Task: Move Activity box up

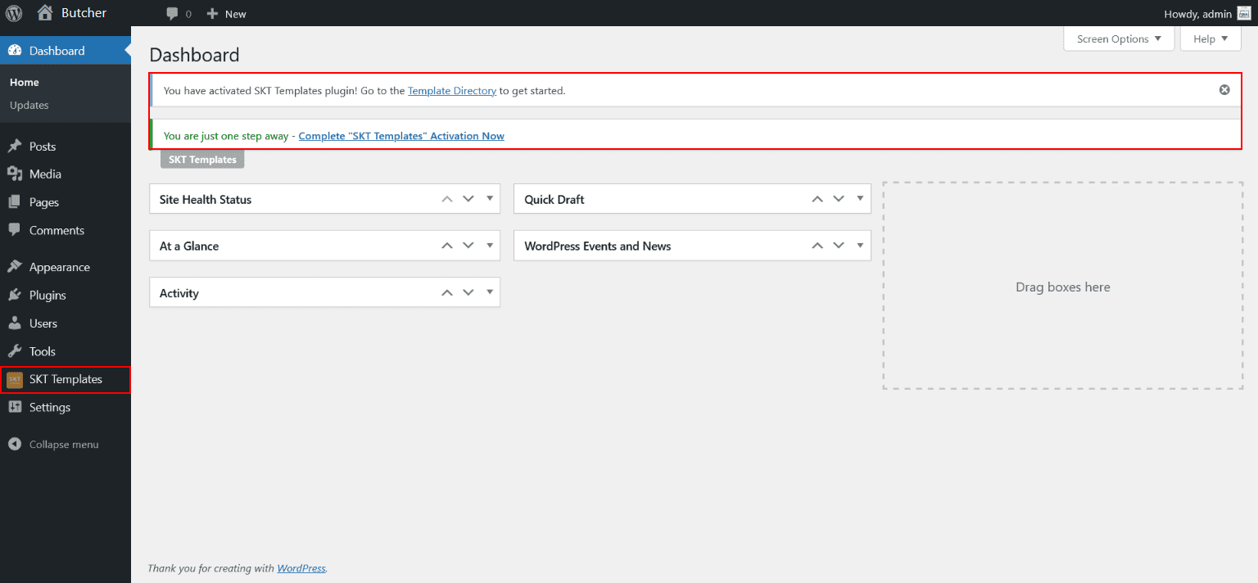Action: click(447, 293)
